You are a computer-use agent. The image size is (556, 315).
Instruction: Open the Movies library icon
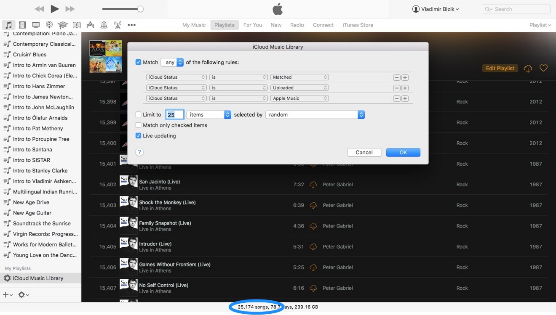pos(22,25)
